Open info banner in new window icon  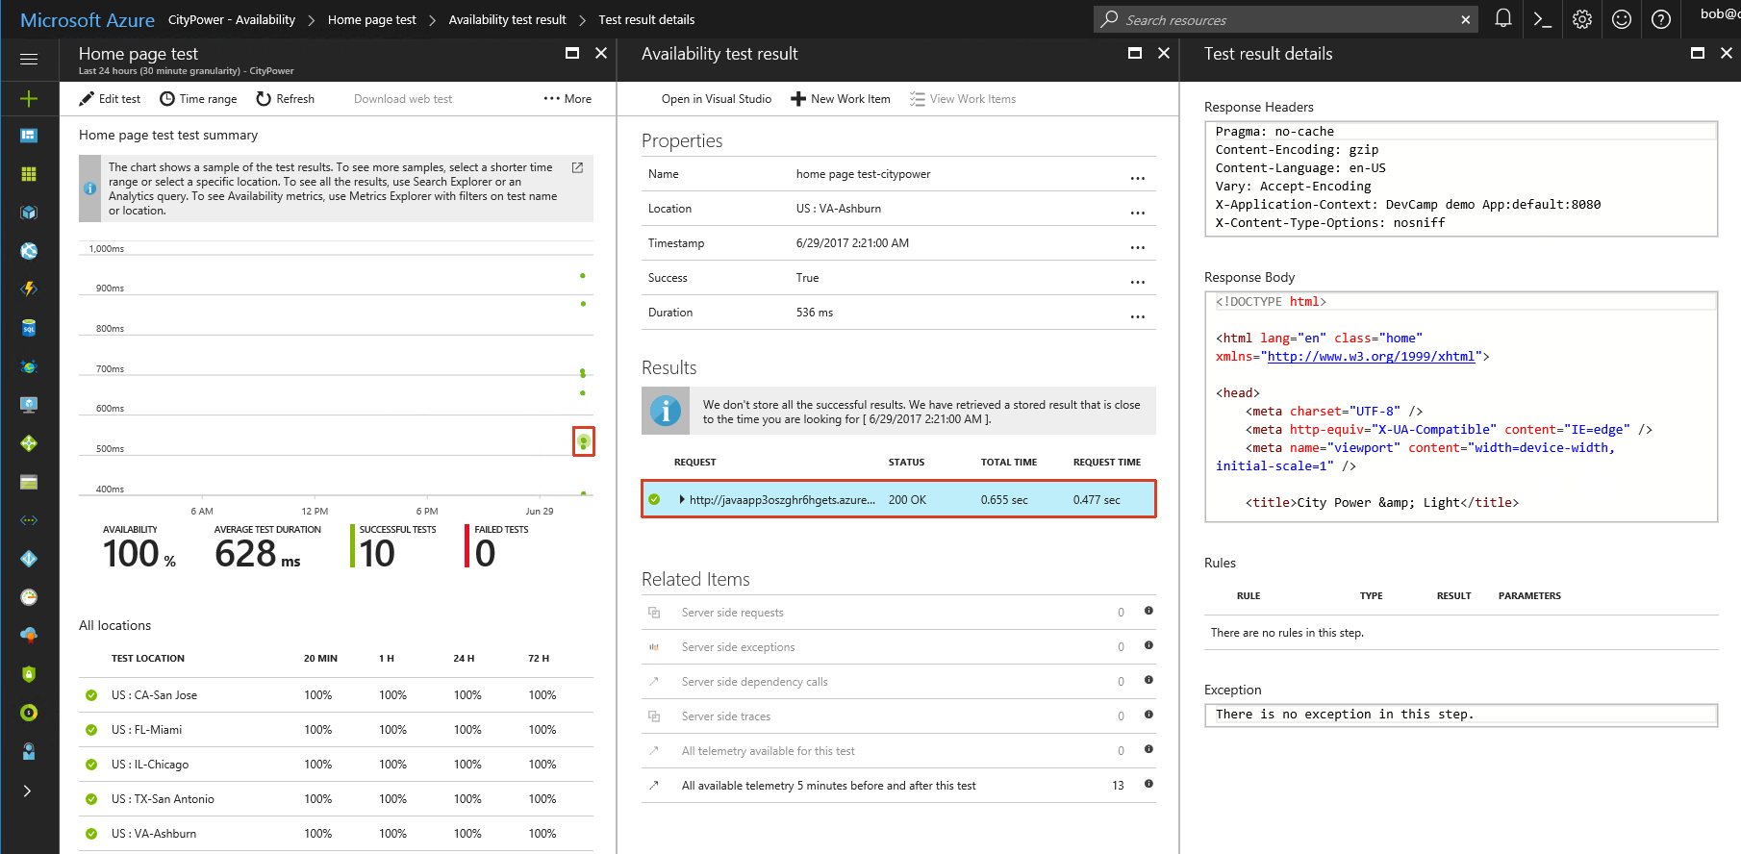tap(577, 167)
